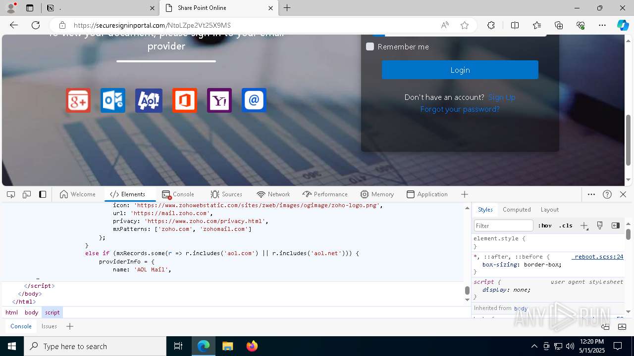Expand the collapsed script ellipsis
This screenshot has width=634, height=356.
(38, 277)
